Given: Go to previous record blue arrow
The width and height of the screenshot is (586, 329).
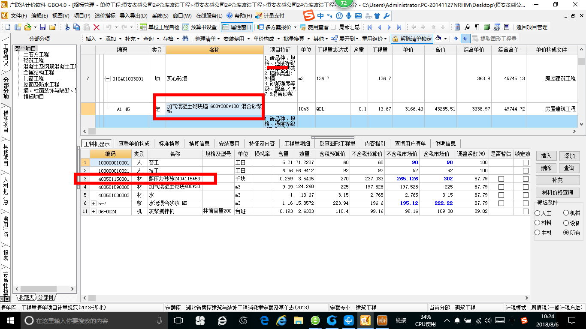Looking at the screenshot, I should (379, 27).
